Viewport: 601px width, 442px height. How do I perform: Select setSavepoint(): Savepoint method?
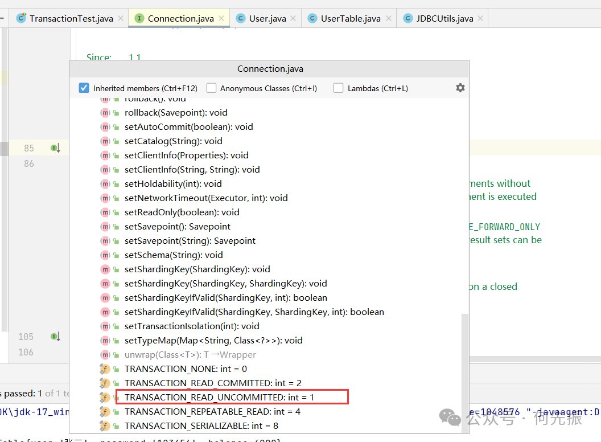coord(178,226)
